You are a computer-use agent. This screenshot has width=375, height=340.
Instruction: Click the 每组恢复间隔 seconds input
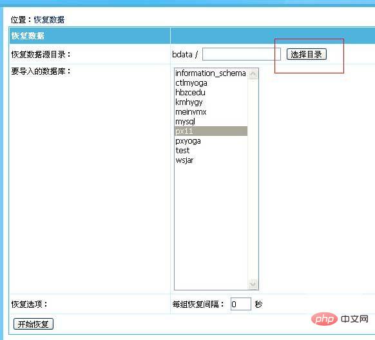(240, 304)
